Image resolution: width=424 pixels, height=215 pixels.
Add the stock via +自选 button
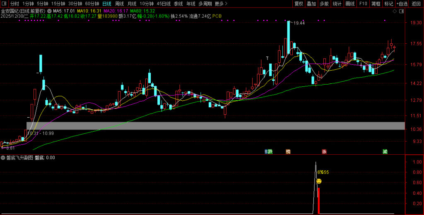coord(402,4)
